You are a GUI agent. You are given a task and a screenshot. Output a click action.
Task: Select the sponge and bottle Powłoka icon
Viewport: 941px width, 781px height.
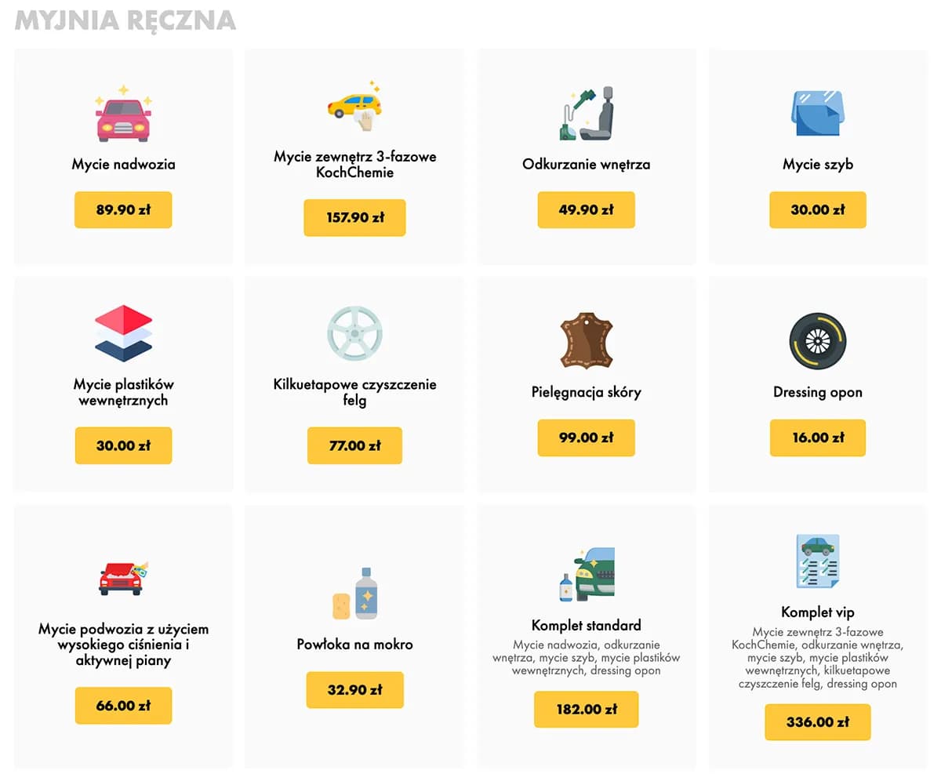click(354, 593)
